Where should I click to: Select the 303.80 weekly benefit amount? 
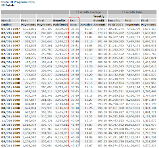102,146
